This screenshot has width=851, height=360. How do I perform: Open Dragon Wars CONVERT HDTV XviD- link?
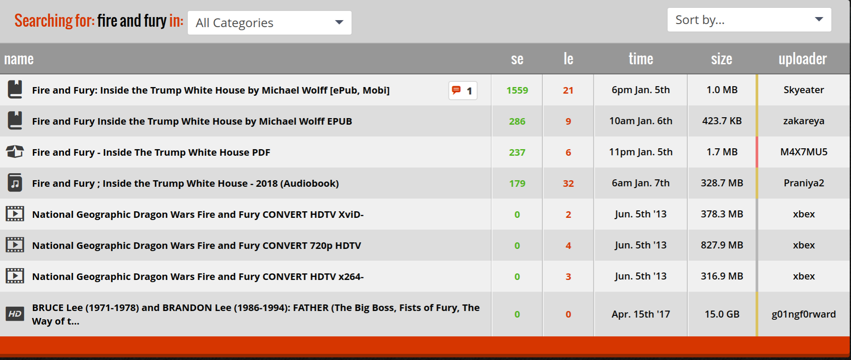[198, 214]
